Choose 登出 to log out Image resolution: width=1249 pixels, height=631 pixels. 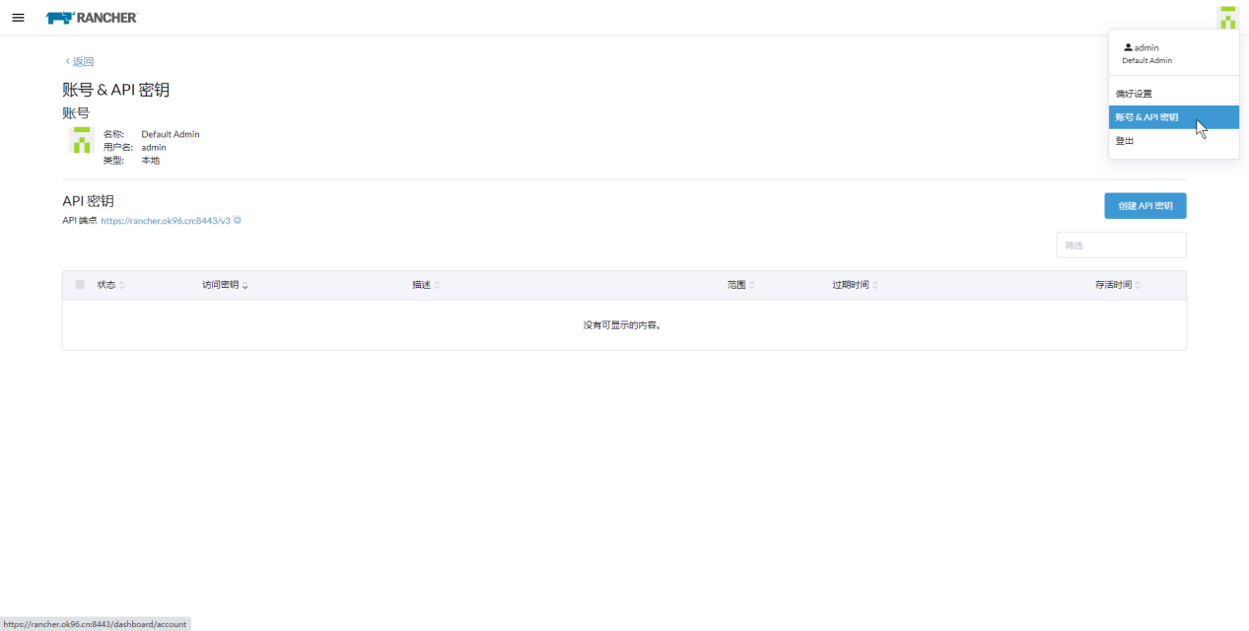coord(1125,141)
